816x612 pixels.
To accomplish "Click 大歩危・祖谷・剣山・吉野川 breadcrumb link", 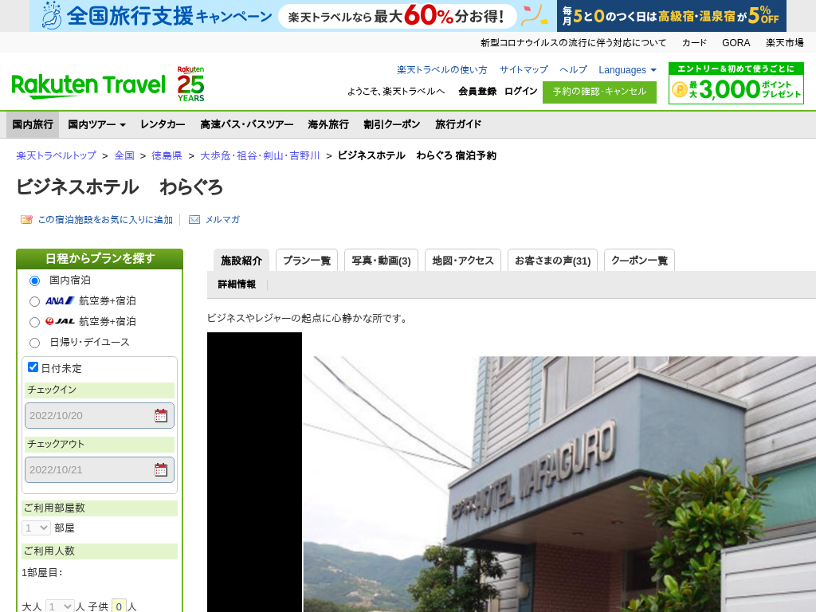I will 261,155.
